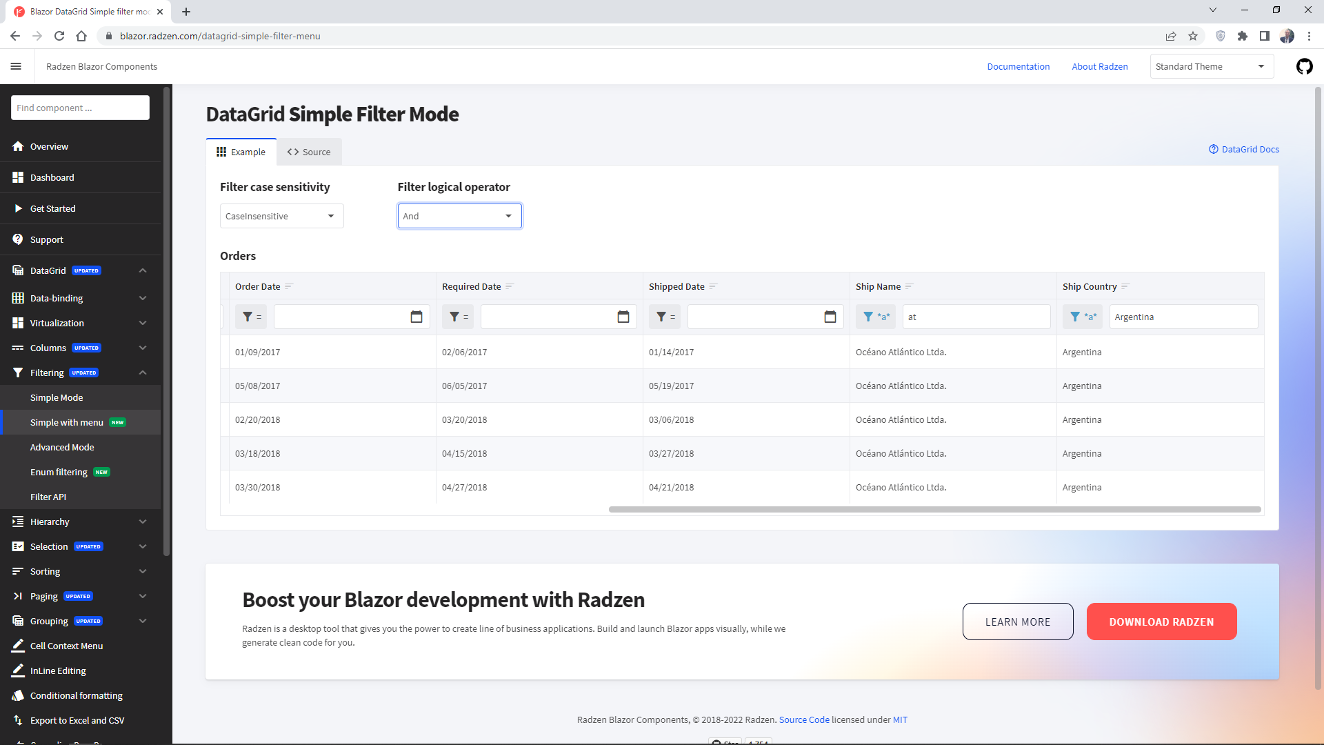
Task: Collapse the DataGrid sidebar section
Action: tap(143, 270)
